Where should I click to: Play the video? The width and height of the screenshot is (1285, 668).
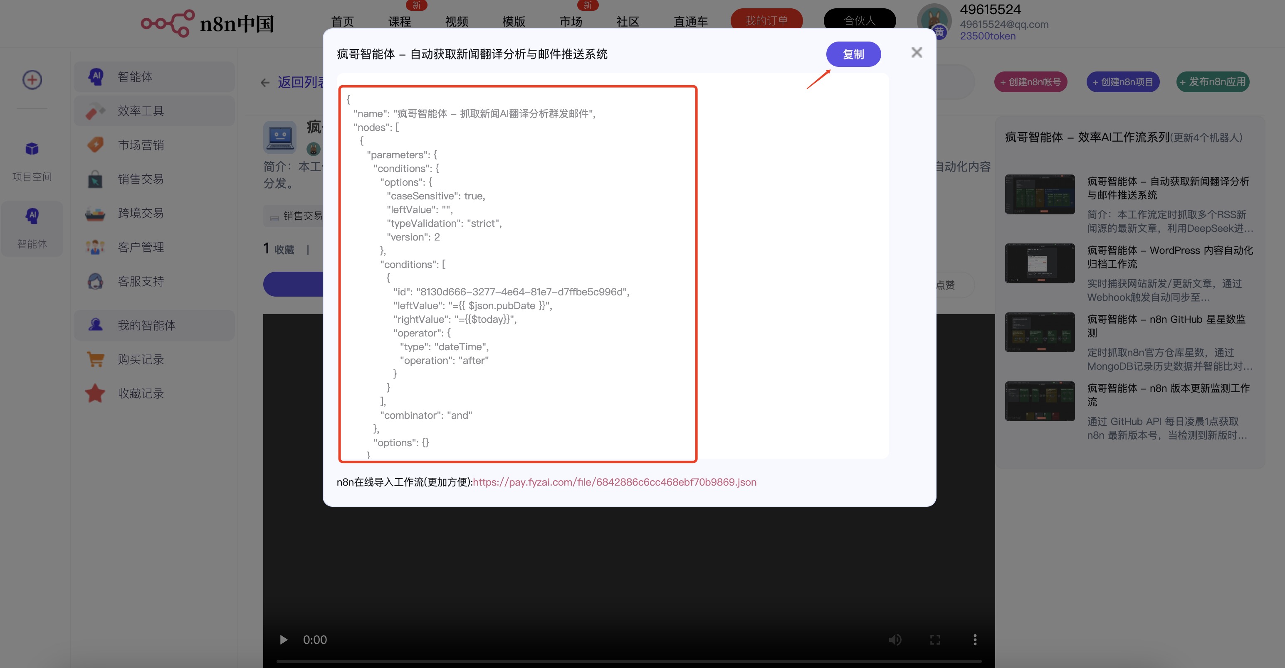(283, 640)
